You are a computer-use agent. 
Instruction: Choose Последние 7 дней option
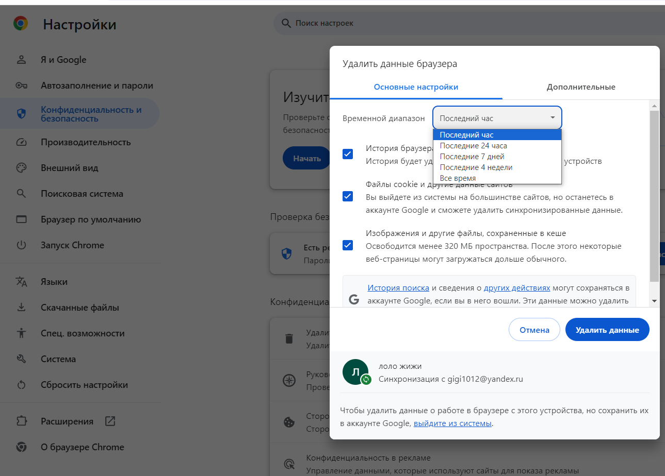(497, 157)
